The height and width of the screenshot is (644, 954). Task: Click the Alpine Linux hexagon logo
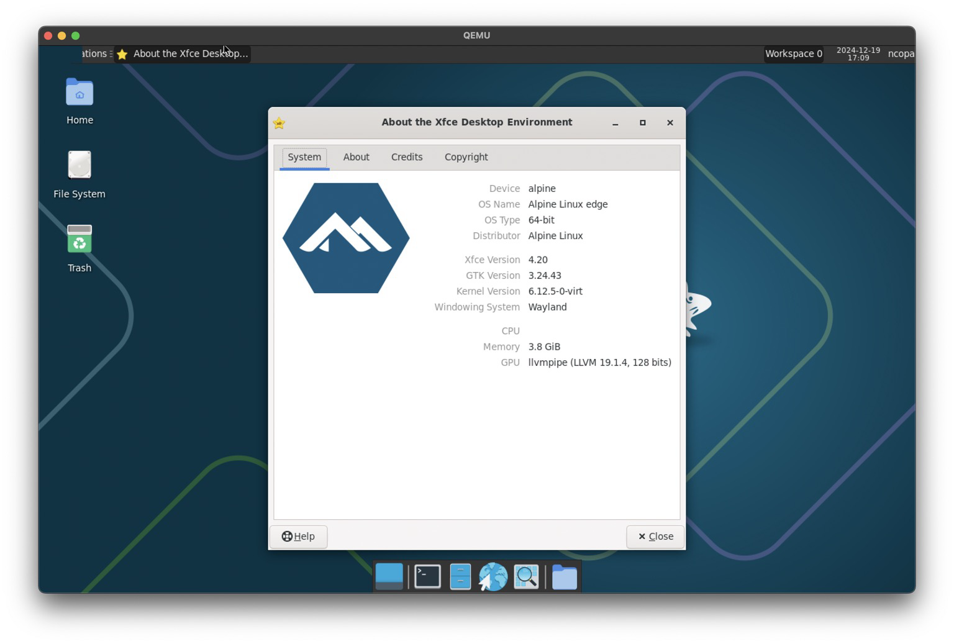[x=346, y=238]
